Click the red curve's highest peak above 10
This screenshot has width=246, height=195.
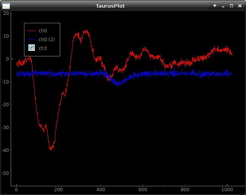[x=86, y=32]
